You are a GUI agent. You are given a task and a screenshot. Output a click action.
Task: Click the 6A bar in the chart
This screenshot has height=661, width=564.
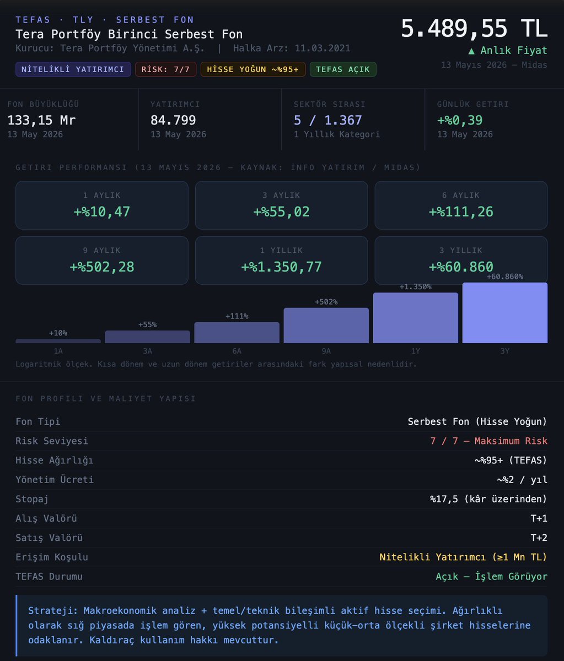click(x=237, y=333)
